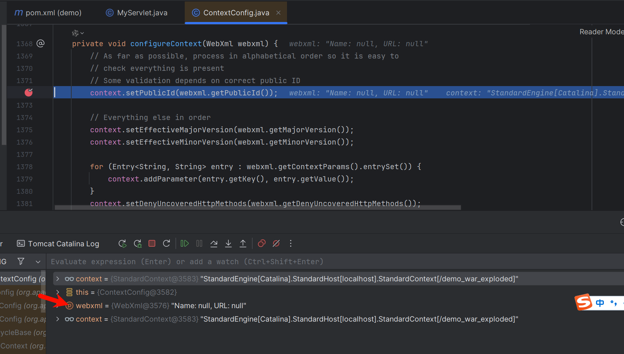Stop the running debug session
The width and height of the screenshot is (624, 354).
pos(152,244)
